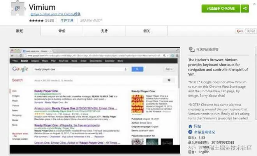Click the 最后更新日期 2015年9月25日 text
This screenshot has width=257, height=156.
(211, 142)
